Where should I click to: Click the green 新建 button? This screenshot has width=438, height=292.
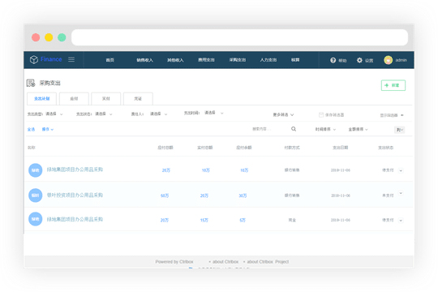click(393, 85)
